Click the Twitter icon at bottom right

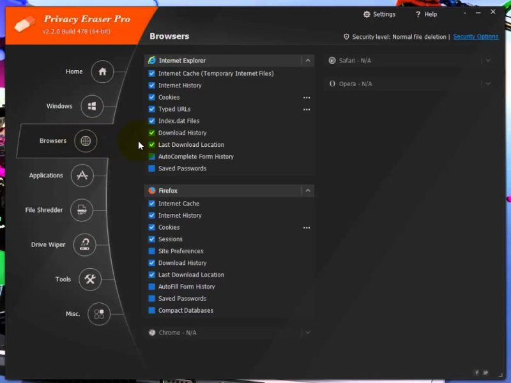click(x=485, y=373)
